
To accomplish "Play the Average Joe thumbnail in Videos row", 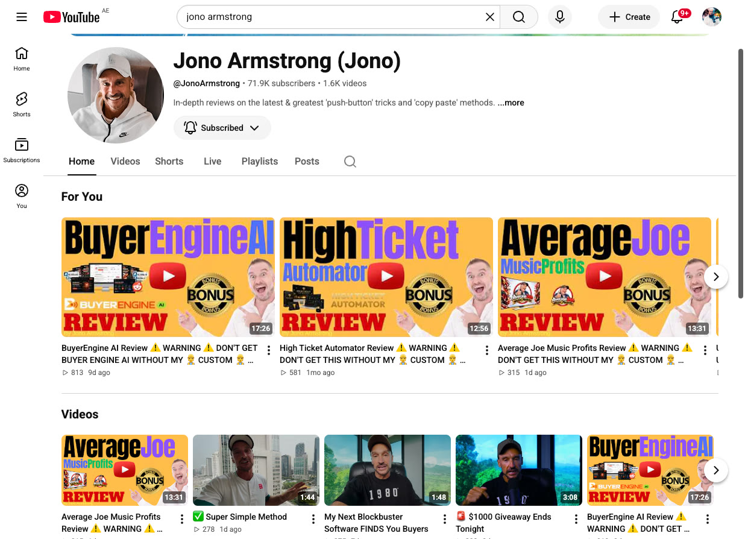I will (125, 470).
